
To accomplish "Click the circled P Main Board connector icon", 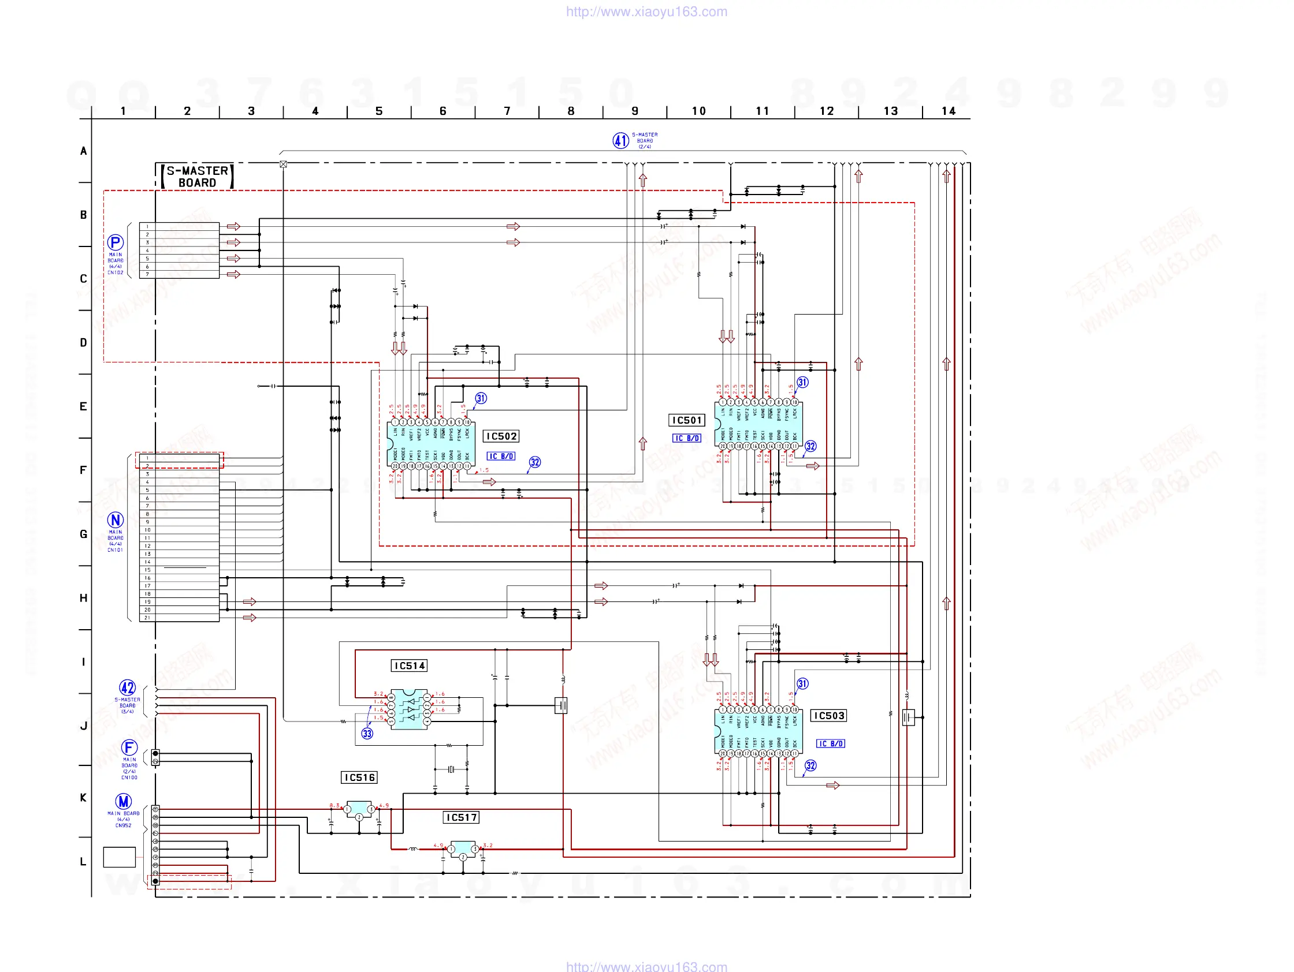I will pyautogui.click(x=115, y=242).
